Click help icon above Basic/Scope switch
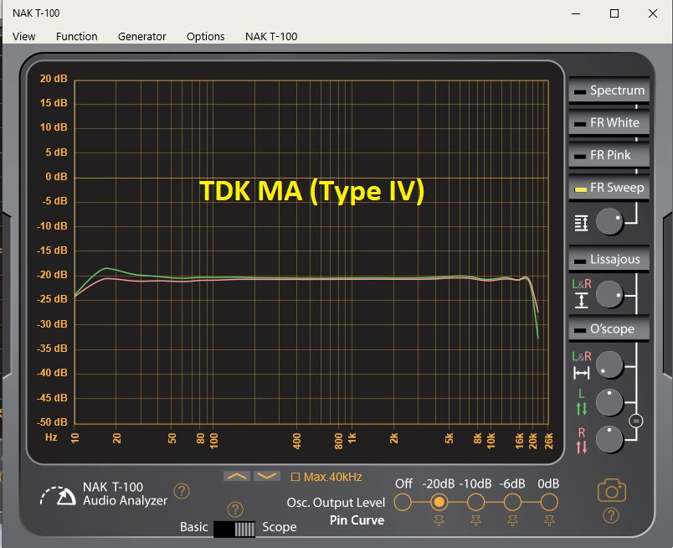Image resolution: width=673 pixels, height=548 pixels. tap(234, 509)
